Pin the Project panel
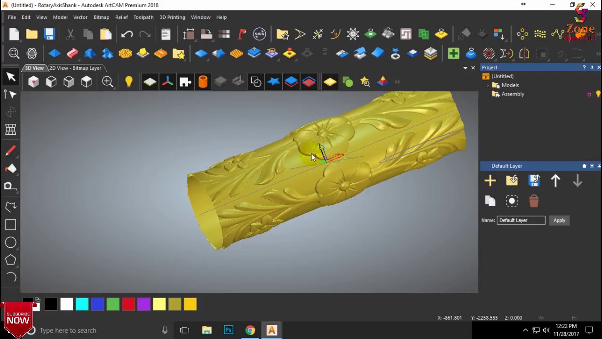The width and height of the screenshot is (602, 339). coord(592,67)
